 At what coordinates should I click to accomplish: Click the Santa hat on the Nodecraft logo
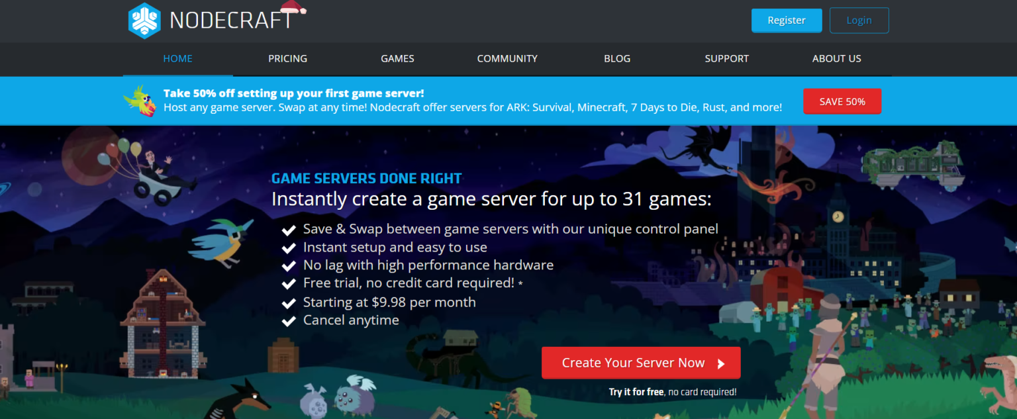[x=293, y=9]
